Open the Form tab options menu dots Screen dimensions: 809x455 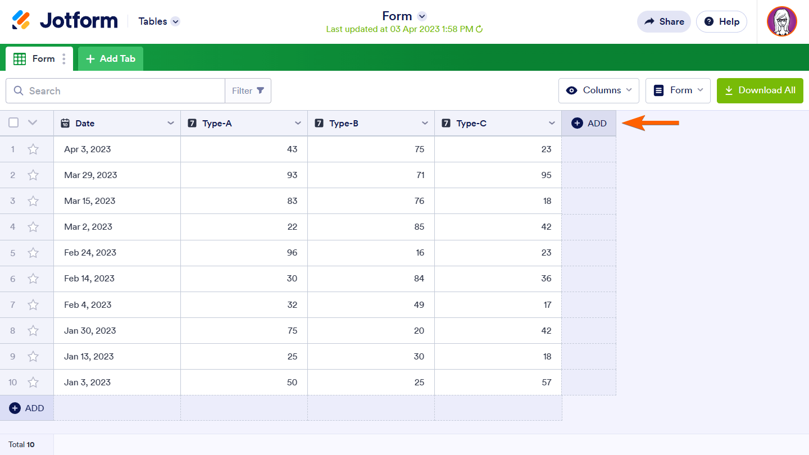point(64,59)
